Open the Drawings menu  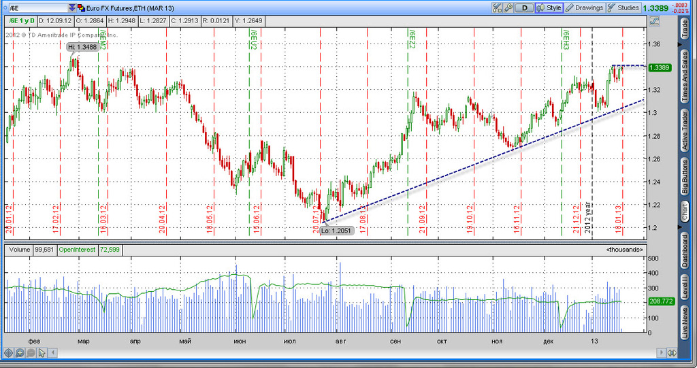pyautogui.click(x=585, y=7)
